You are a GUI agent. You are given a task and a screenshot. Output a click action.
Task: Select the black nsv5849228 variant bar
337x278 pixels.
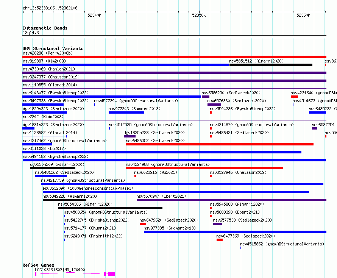(x=64, y=200)
